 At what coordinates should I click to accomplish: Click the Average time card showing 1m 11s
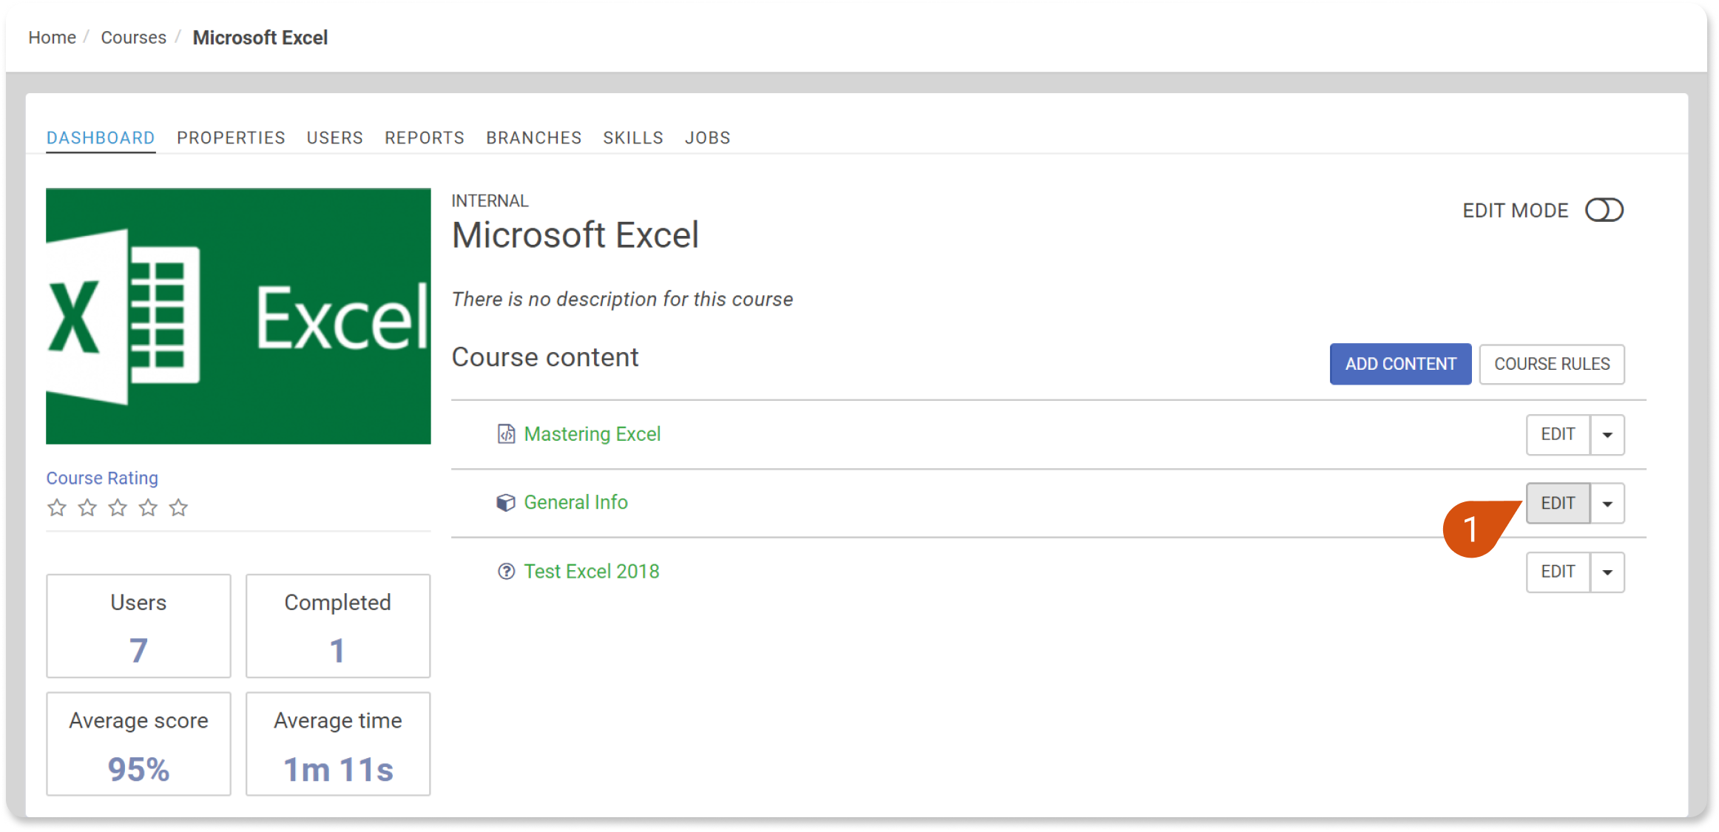(338, 744)
